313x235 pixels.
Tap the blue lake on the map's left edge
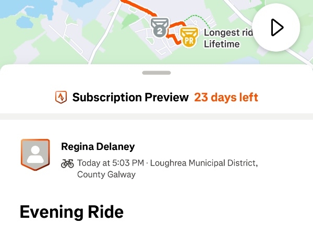[24, 22]
